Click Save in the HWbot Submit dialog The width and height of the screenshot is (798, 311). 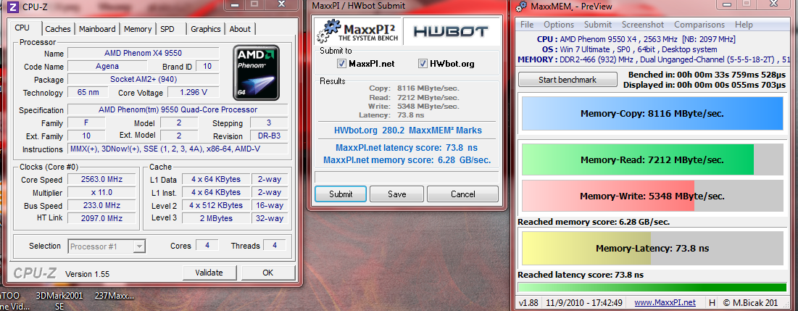[x=396, y=194]
